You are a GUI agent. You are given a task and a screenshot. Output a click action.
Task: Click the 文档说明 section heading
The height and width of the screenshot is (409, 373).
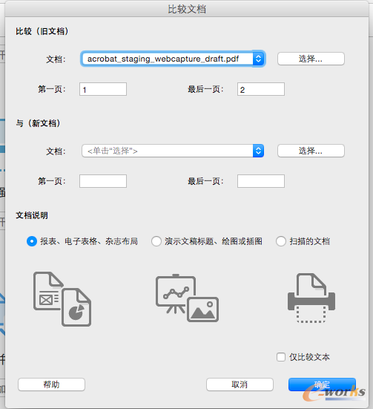click(32, 215)
